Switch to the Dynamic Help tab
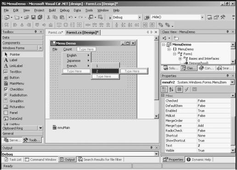This screenshot has height=170, width=237. 199,159
